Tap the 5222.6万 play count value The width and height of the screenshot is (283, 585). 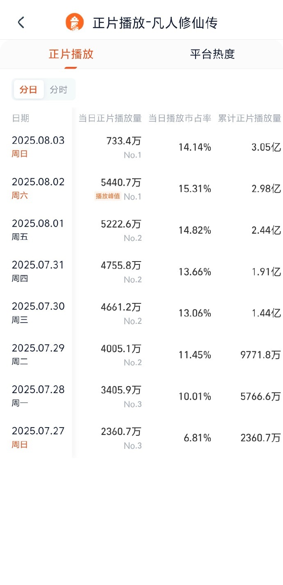pos(121,224)
